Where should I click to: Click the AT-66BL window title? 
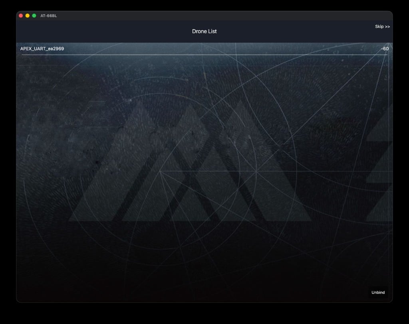(48, 16)
